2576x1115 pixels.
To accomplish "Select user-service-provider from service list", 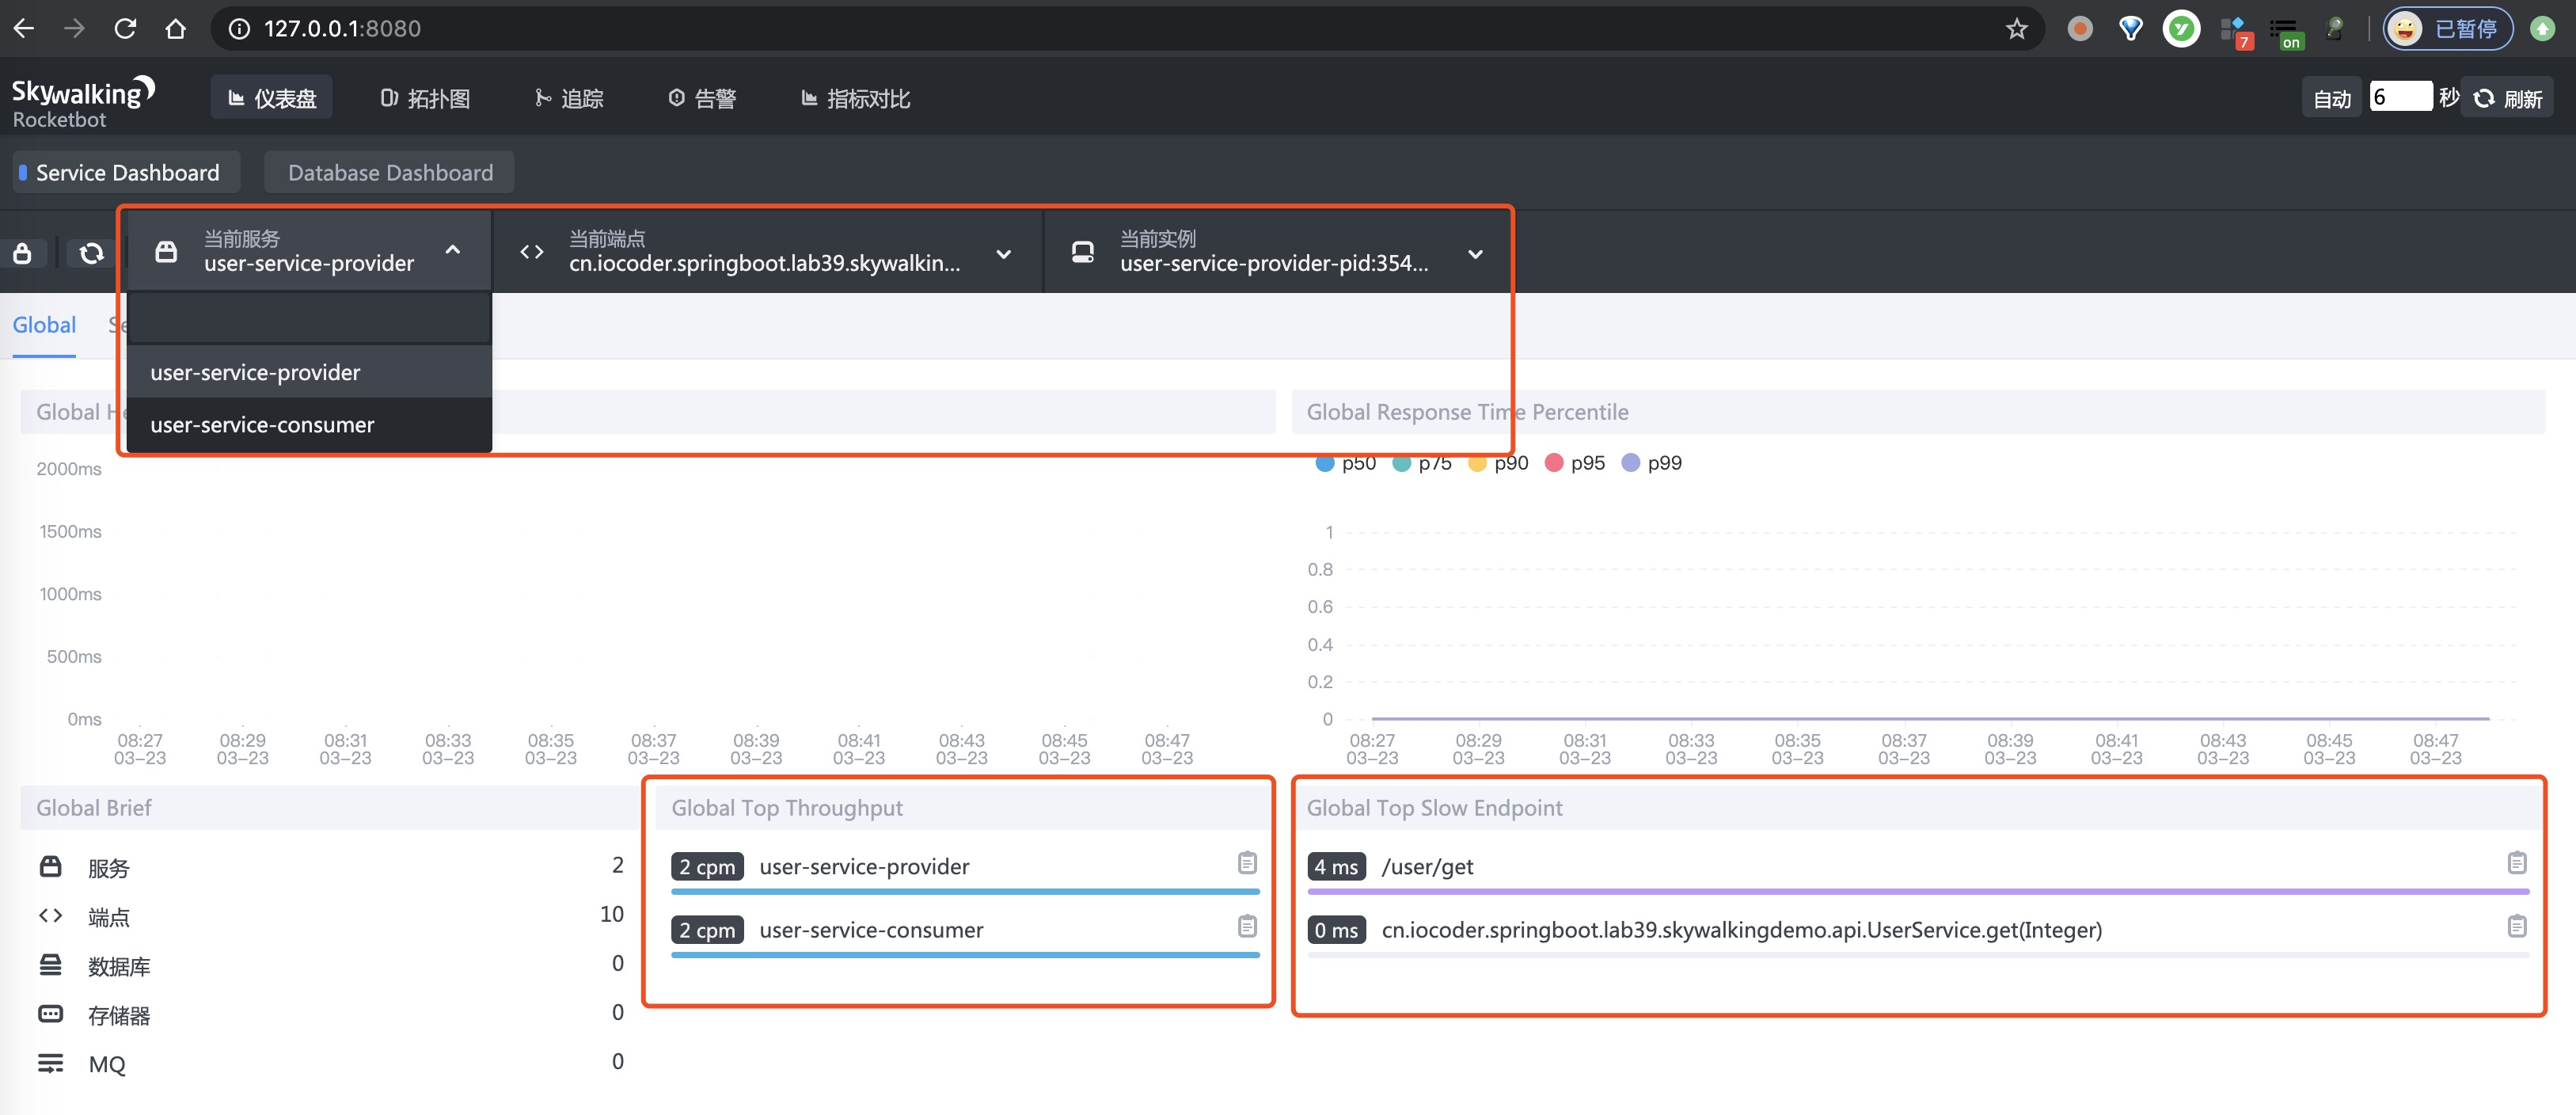I will click(255, 370).
